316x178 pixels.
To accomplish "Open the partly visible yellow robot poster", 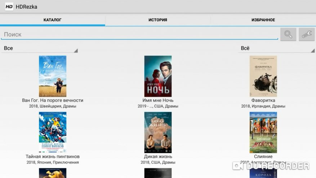I will point(53,173).
